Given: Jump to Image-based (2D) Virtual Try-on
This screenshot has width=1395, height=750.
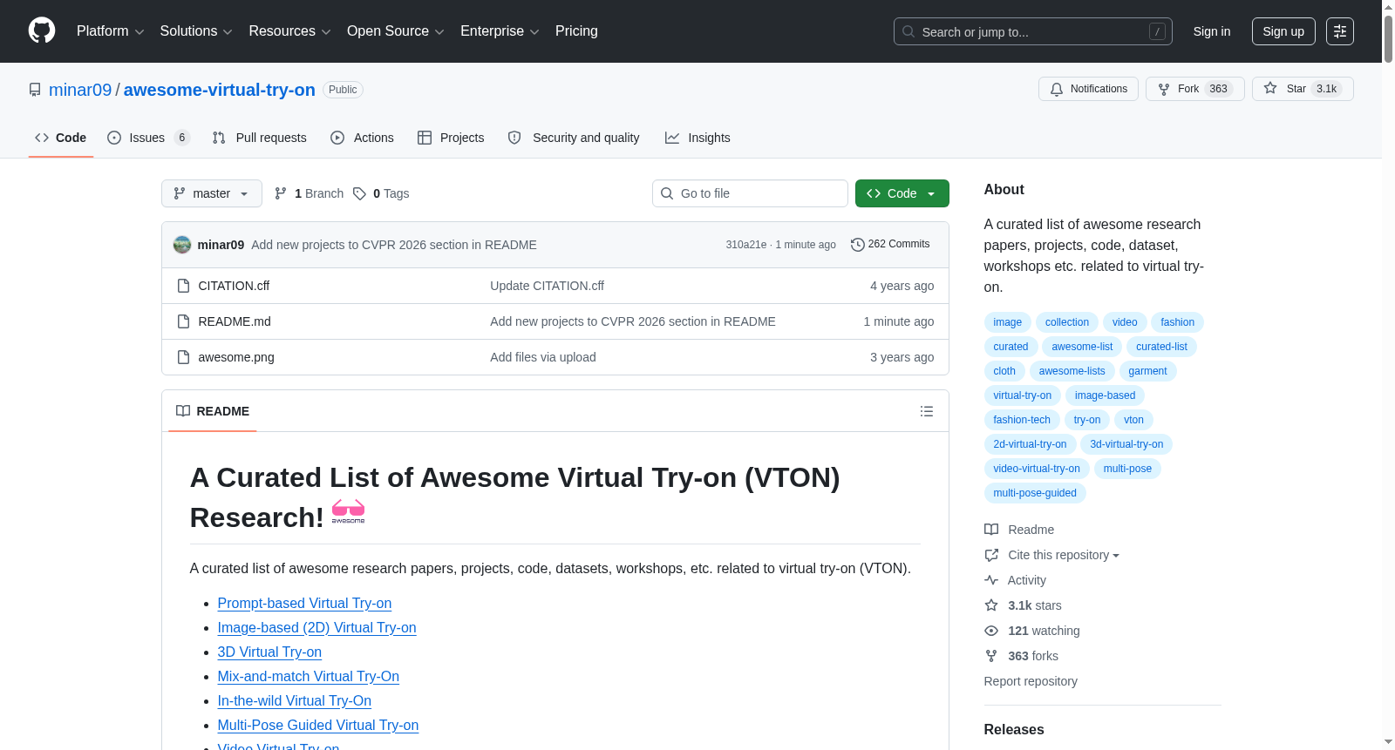Looking at the screenshot, I should 316,627.
